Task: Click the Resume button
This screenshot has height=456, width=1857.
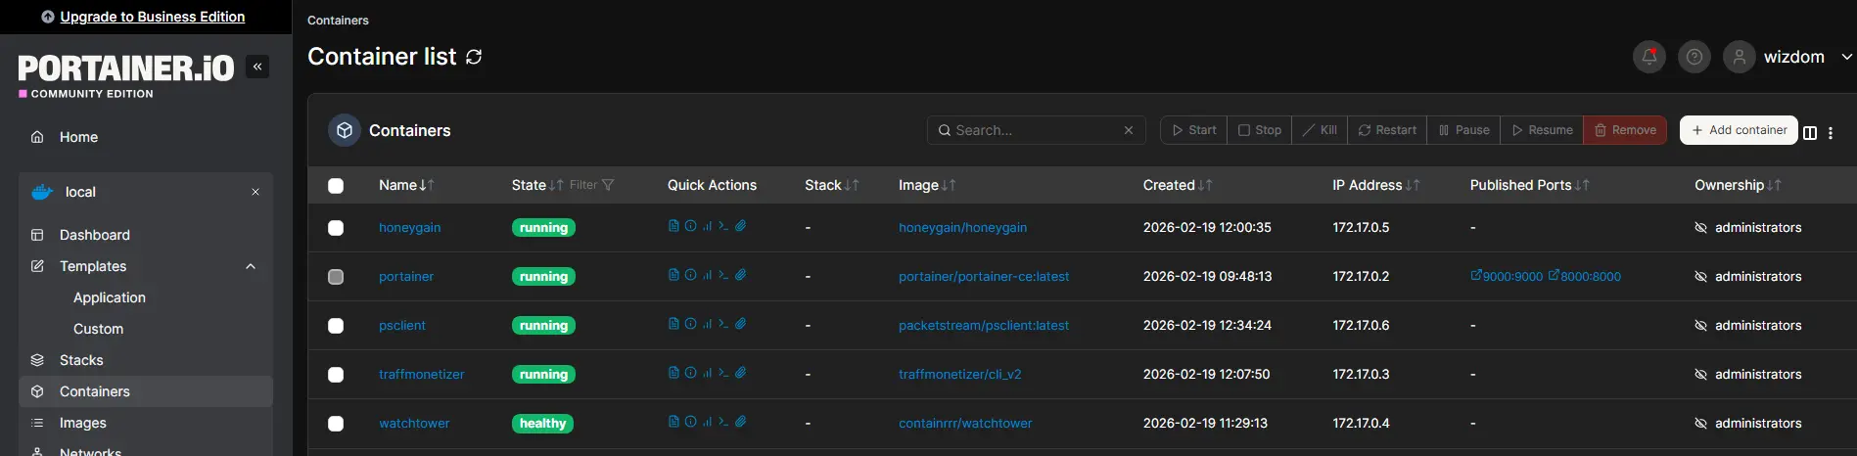Action: coord(1542,130)
